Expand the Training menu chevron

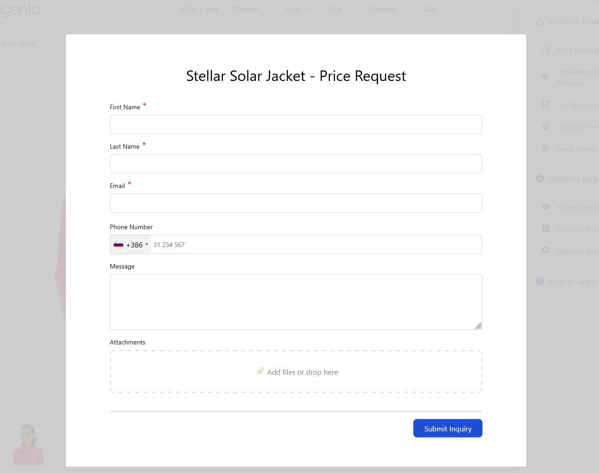pyautogui.click(x=403, y=9)
